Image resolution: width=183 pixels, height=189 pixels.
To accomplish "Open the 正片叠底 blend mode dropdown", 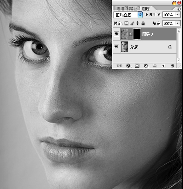I will pyautogui.click(x=128, y=15).
